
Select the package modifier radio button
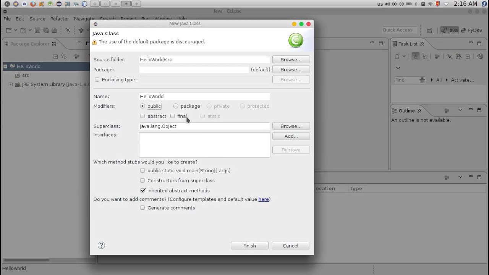coord(176,106)
